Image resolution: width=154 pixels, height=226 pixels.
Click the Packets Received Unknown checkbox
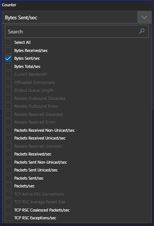point(8,146)
